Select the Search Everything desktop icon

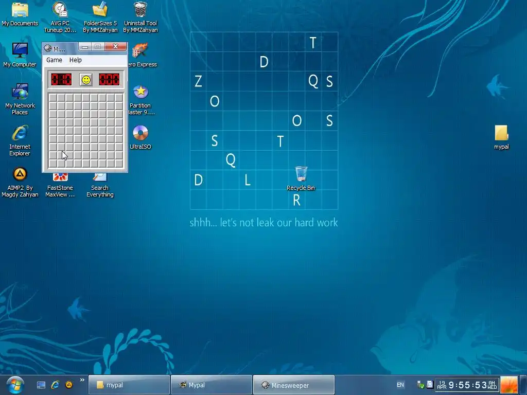point(100,185)
